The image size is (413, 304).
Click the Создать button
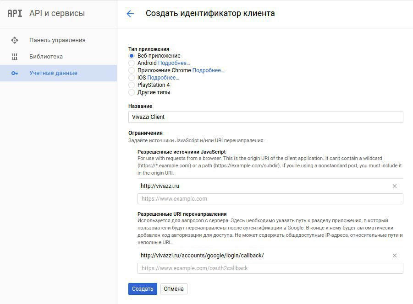tap(143, 289)
